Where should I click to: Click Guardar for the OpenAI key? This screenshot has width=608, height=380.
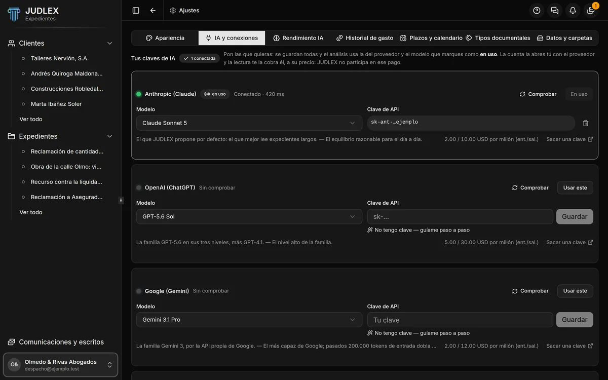click(575, 216)
